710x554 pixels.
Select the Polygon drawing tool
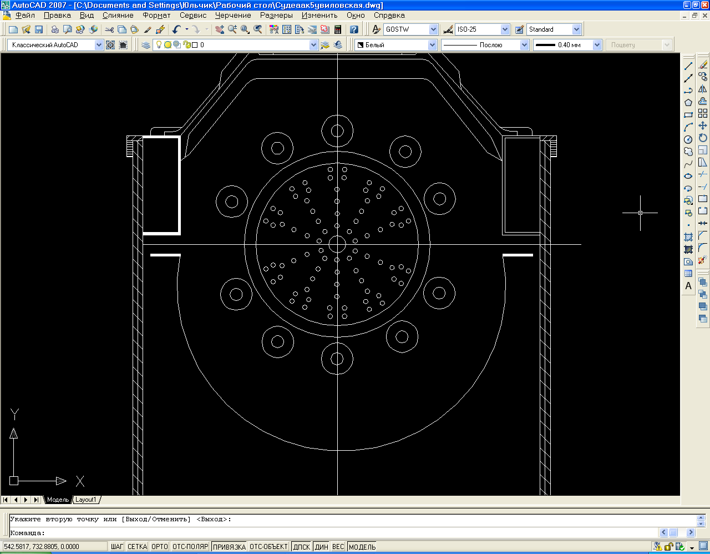(688, 103)
